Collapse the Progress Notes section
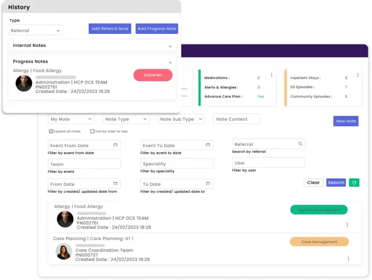 (x=170, y=62)
